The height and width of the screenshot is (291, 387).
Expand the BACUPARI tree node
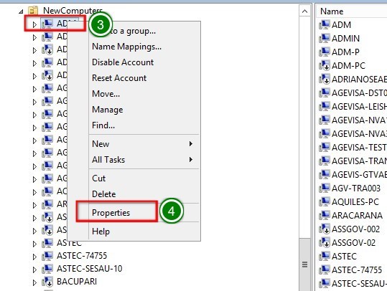click(34, 282)
